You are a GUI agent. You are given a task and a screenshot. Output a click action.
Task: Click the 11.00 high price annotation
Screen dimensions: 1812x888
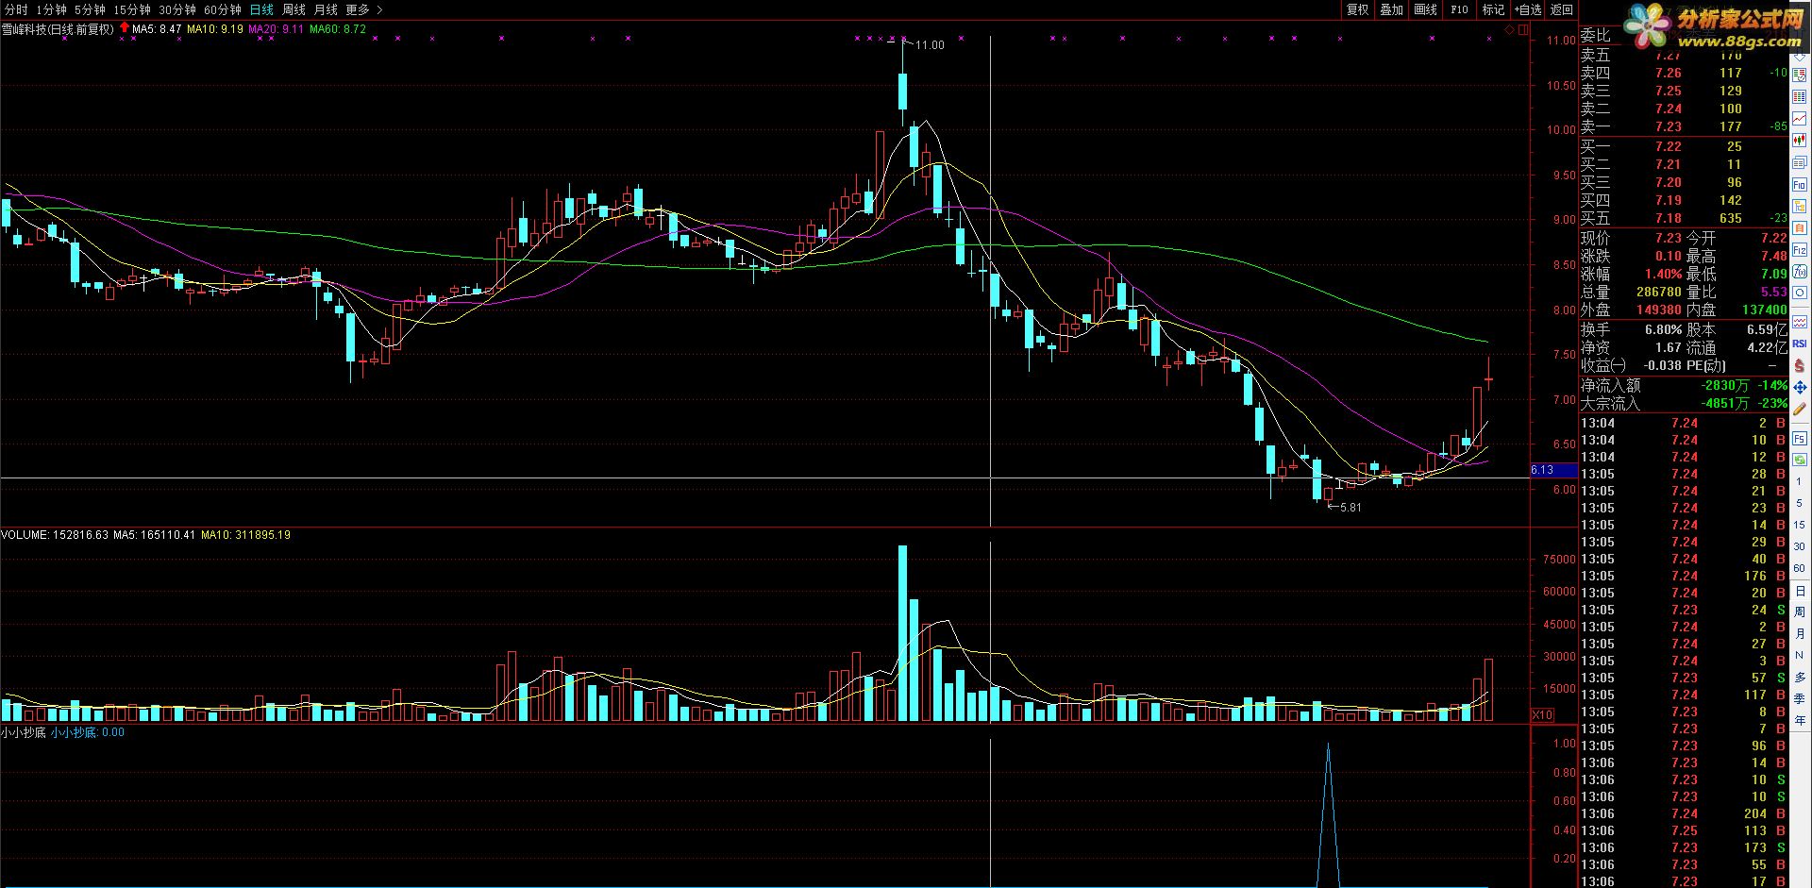[x=930, y=45]
